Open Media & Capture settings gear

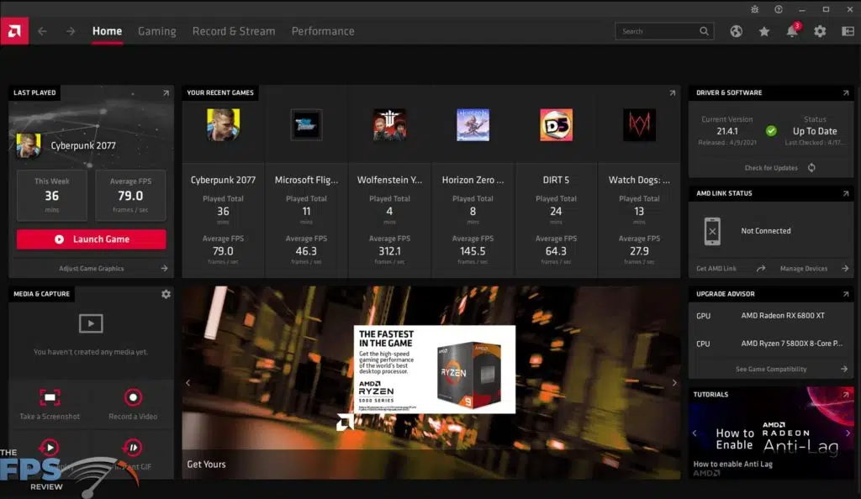click(166, 295)
